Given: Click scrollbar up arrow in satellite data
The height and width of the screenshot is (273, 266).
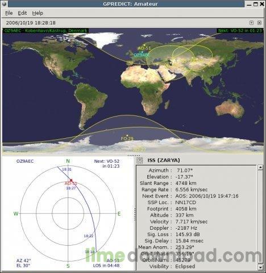Looking at the screenshot, I should [260, 167].
